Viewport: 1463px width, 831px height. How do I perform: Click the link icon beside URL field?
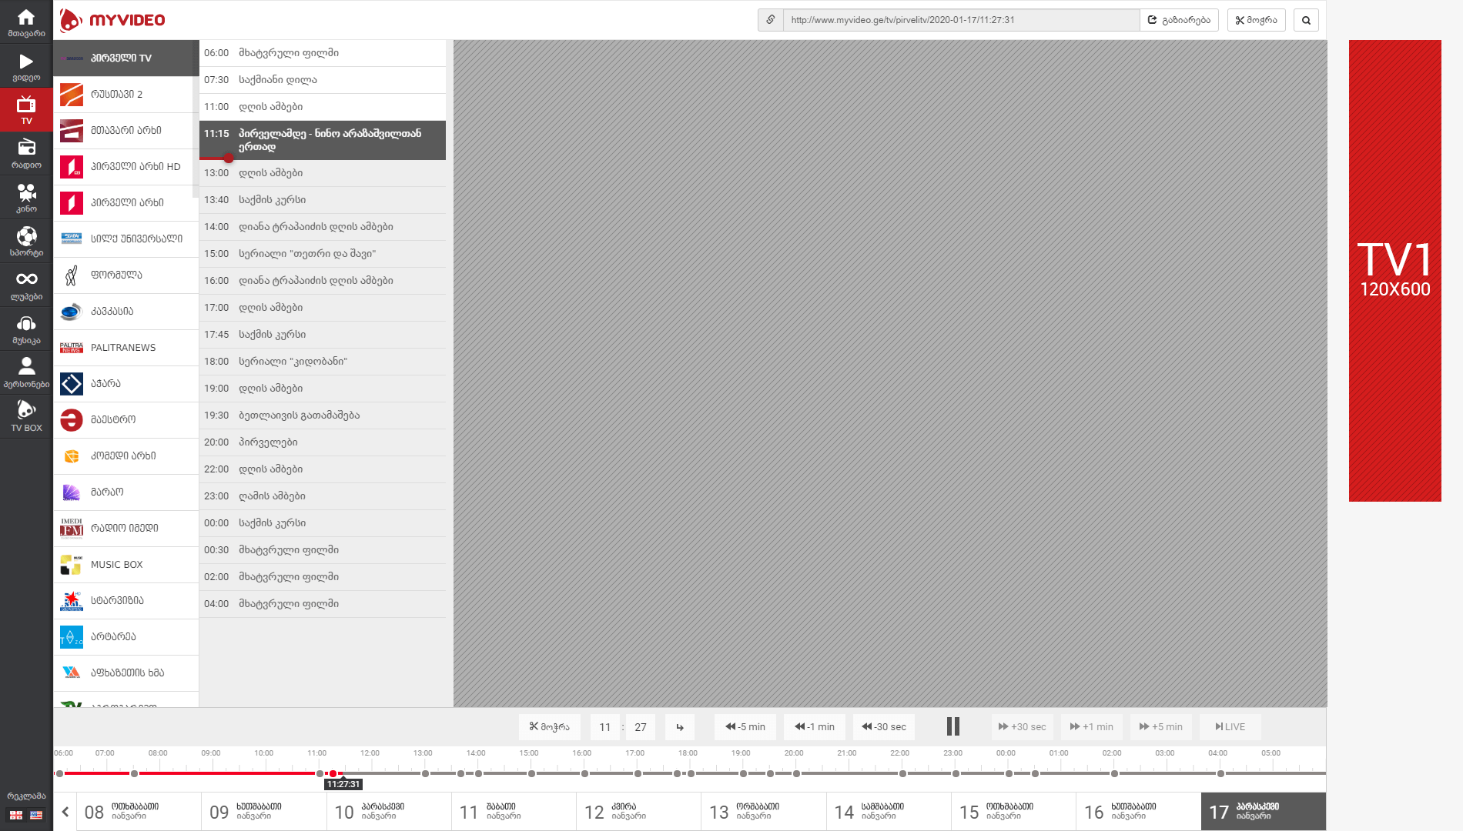click(x=770, y=20)
